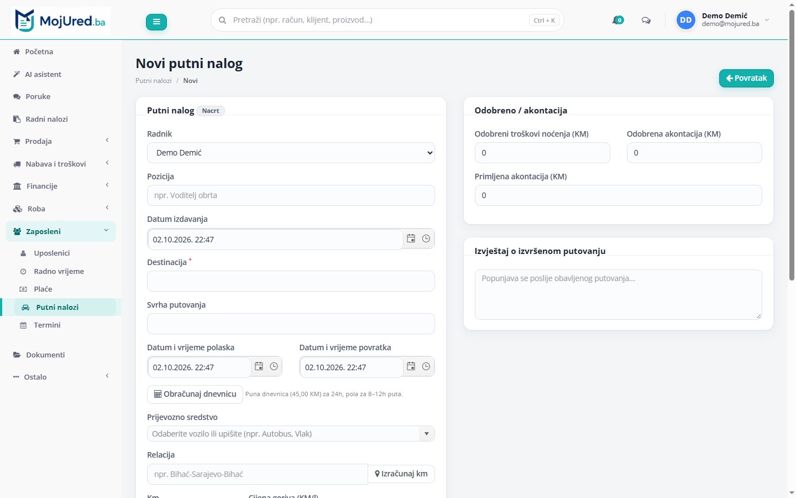Expand the Prodaja menu
This screenshot has height=498, width=796.
[x=61, y=141]
